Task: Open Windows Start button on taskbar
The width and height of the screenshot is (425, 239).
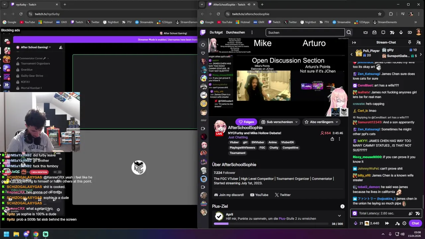Action: pyautogui.click(x=6, y=234)
